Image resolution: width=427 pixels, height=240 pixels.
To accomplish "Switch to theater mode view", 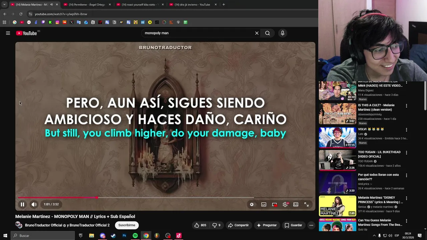I will click(x=296, y=204).
